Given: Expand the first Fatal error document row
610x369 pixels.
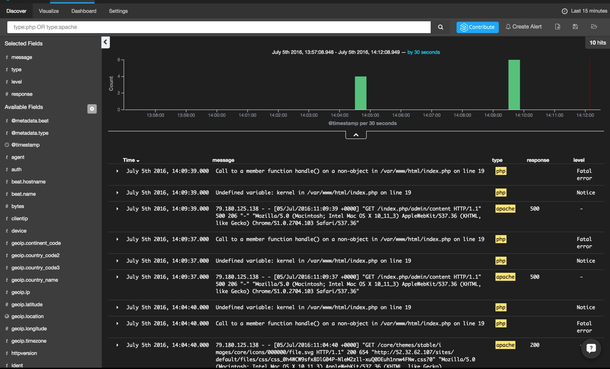Looking at the screenshot, I should point(117,171).
